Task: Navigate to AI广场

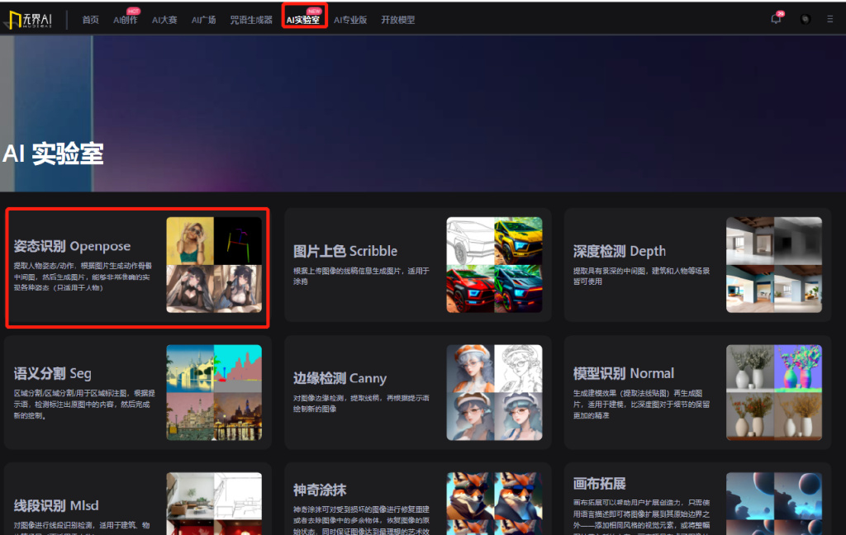Action: (x=203, y=20)
